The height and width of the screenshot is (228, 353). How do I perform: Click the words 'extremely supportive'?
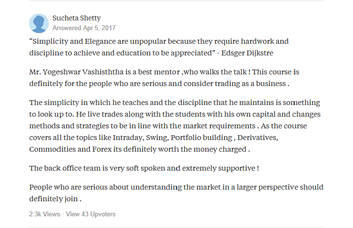219,168
